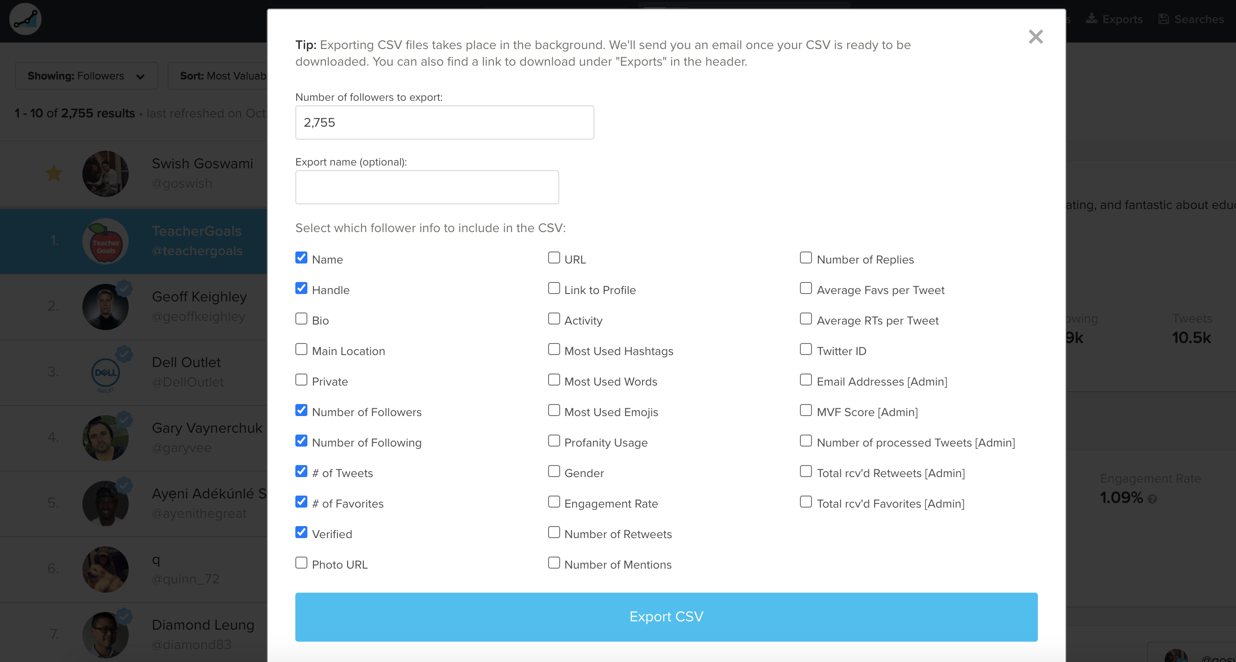Screen dimensions: 1236x662
Task: Click the Export name input field
Action: pos(427,187)
